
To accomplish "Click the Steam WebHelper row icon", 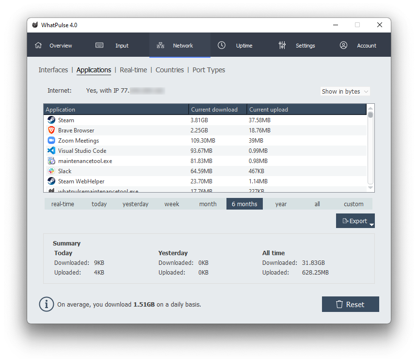I will tap(51, 181).
